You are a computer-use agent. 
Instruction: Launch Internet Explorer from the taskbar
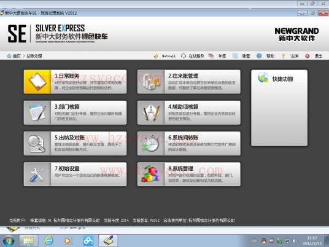(x=48, y=241)
